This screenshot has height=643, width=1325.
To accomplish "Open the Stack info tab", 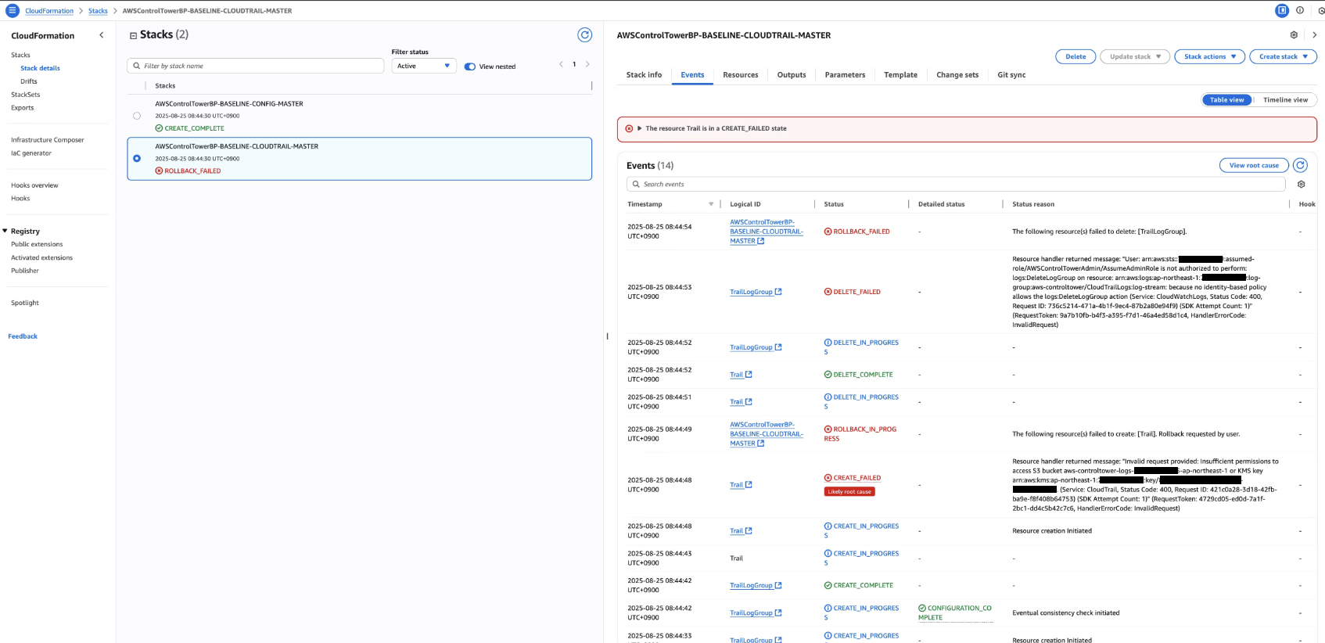I will click(x=644, y=75).
